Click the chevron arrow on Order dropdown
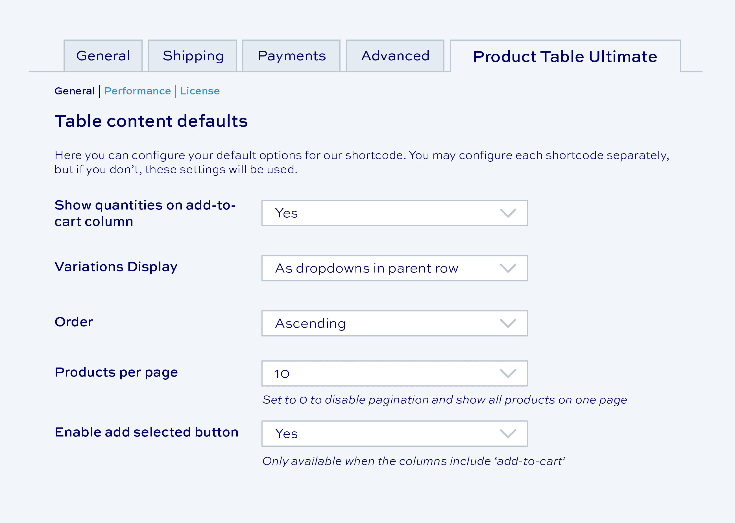This screenshot has width=735, height=523. pos(508,323)
